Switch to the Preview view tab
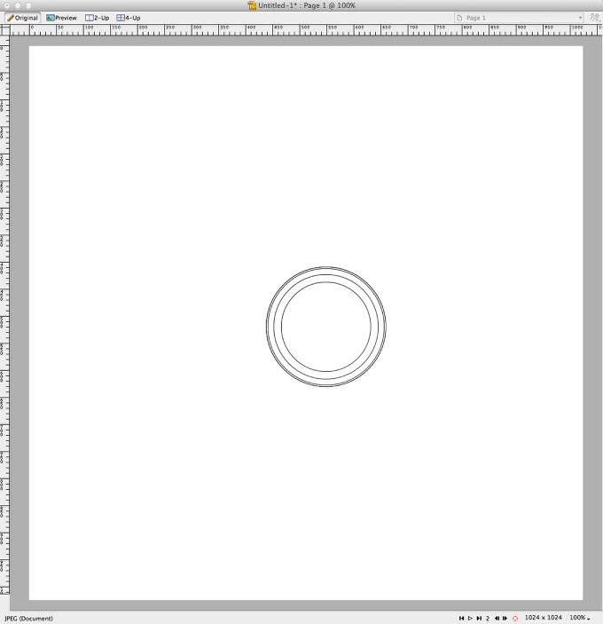 [x=61, y=18]
